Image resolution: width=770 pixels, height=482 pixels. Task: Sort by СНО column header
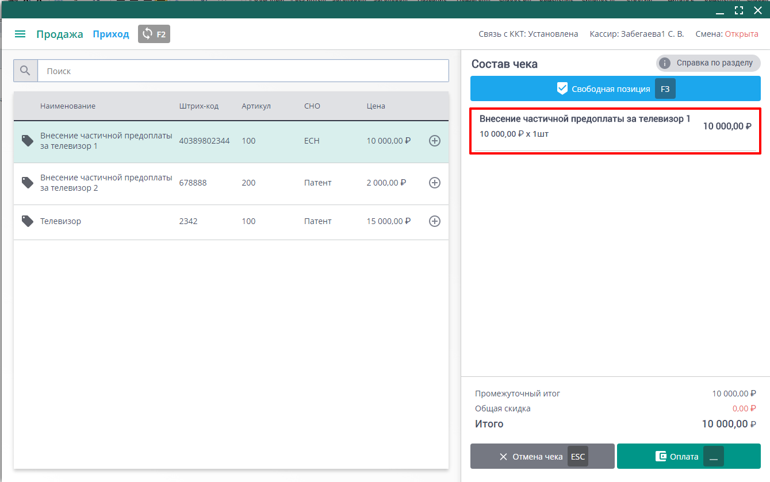(312, 106)
